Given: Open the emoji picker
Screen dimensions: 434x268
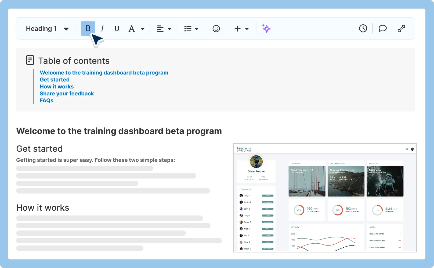Looking at the screenshot, I should point(216,28).
